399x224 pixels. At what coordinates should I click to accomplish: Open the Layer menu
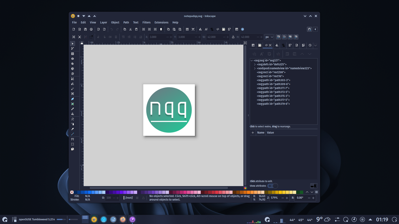(x=103, y=22)
